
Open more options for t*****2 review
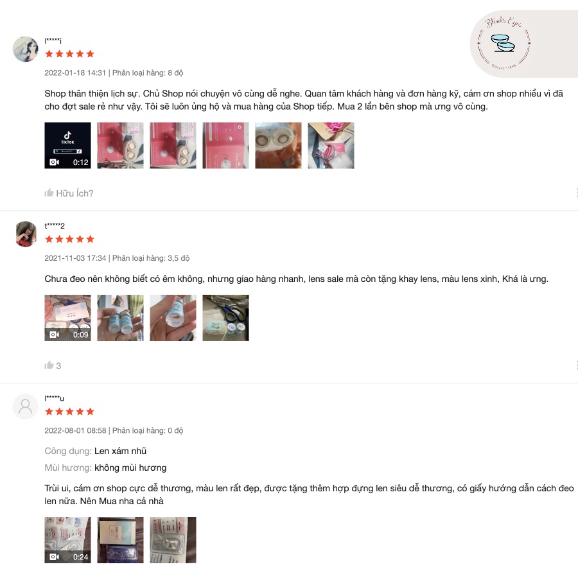tap(576, 365)
